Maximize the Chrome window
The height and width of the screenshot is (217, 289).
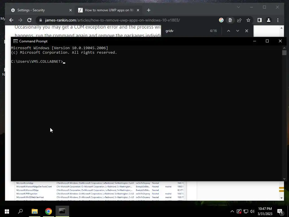[264, 7]
